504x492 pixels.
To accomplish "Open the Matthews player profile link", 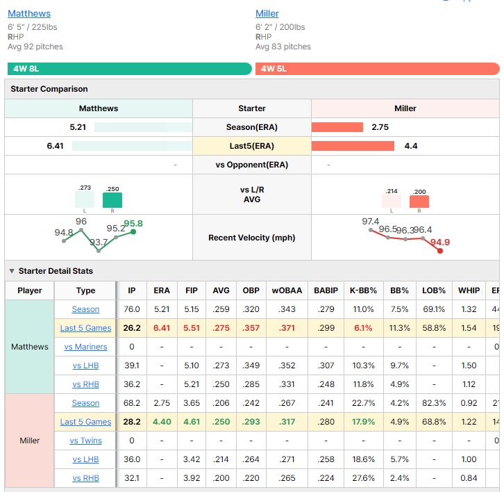I will (x=29, y=13).
